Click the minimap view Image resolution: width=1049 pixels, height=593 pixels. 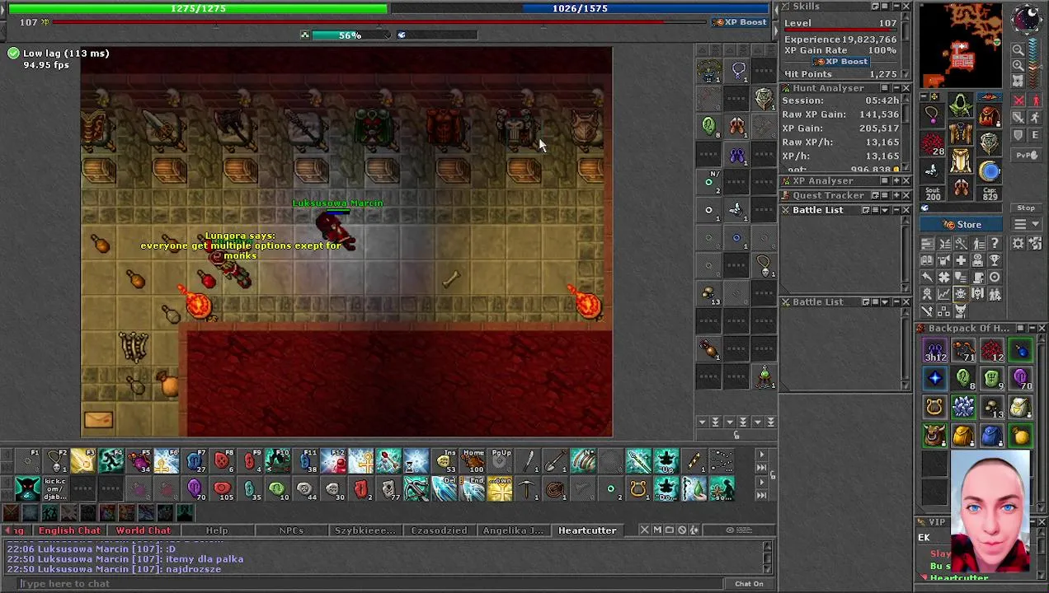click(x=962, y=46)
